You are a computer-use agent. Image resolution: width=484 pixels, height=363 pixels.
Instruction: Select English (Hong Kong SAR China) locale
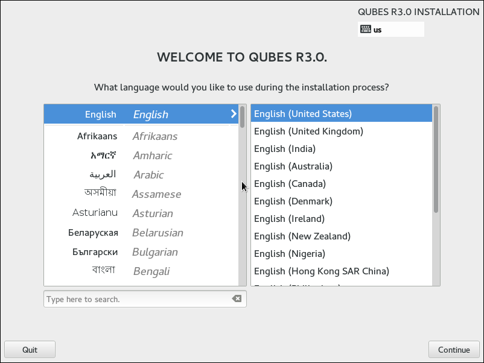(342, 271)
